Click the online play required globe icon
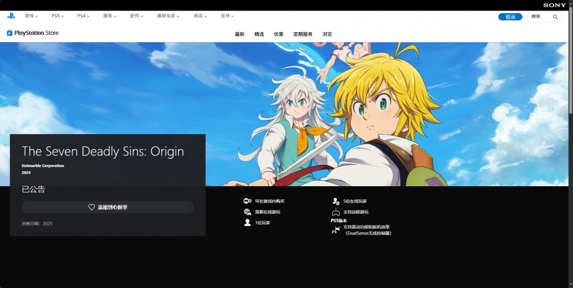 (247, 212)
